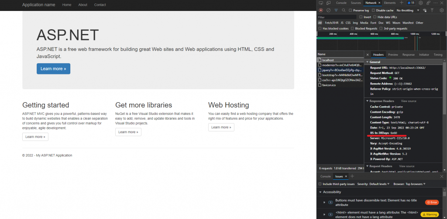Switch to the Console tab in top bar
The width and height of the screenshot is (447, 219).
click(341, 3)
